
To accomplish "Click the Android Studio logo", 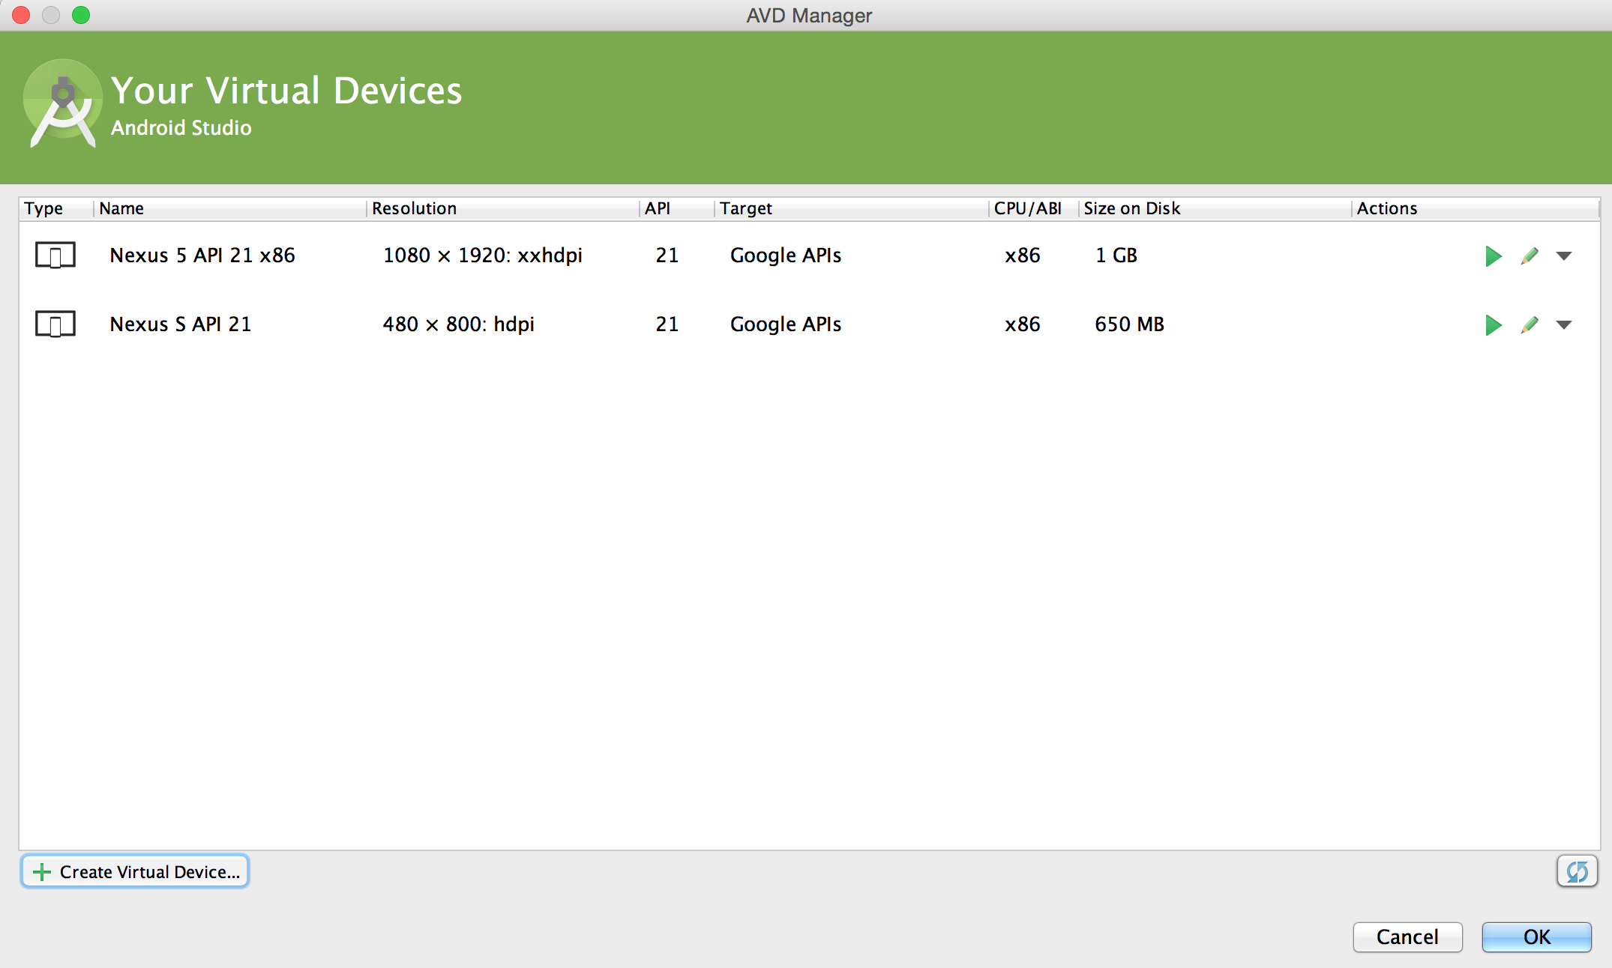I will pos(63,103).
